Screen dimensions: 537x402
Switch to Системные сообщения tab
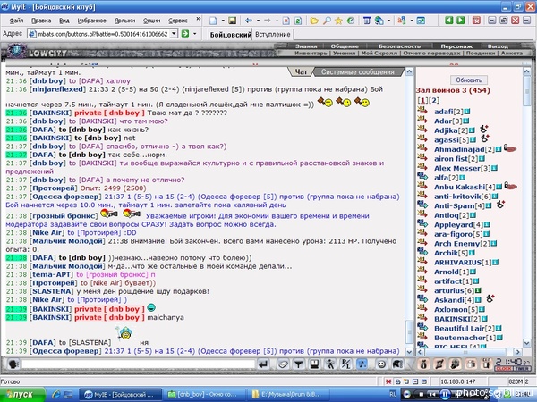(357, 72)
